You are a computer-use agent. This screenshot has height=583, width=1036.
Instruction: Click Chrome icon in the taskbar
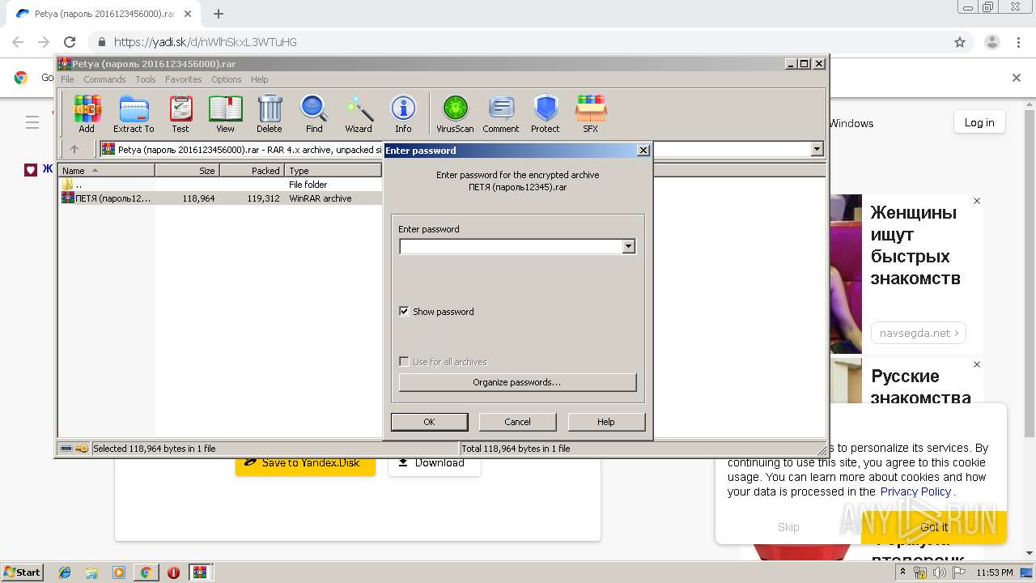coord(146,572)
